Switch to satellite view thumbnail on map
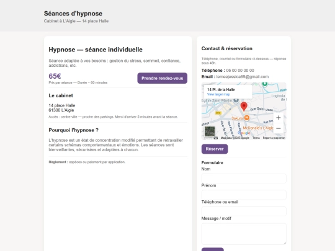Viewport: 335px width, 251px height. (x=210, y=131)
